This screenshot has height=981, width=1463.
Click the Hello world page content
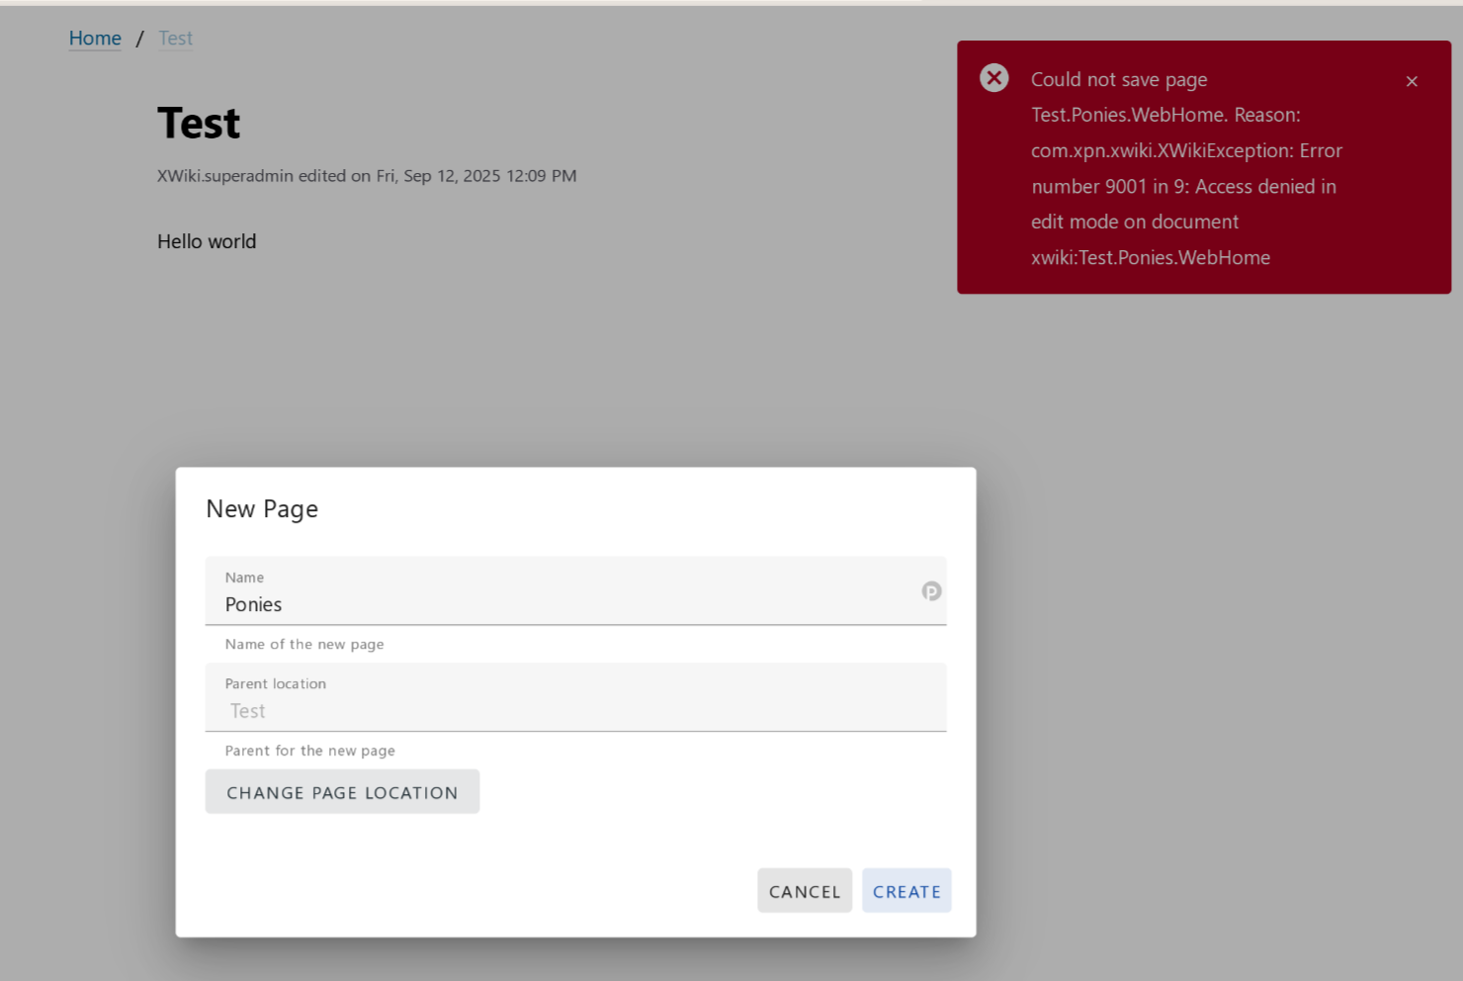pos(207,241)
